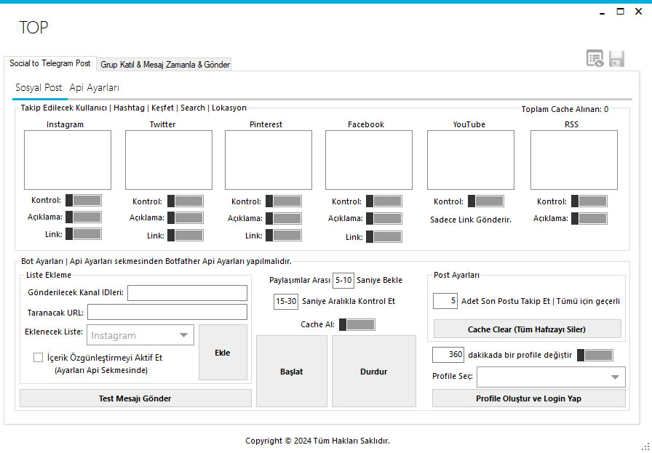Image resolution: width=652 pixels, height=453 pixels.
Task: Toggle the profile change interval switch
Action: [x=595, y=355]
